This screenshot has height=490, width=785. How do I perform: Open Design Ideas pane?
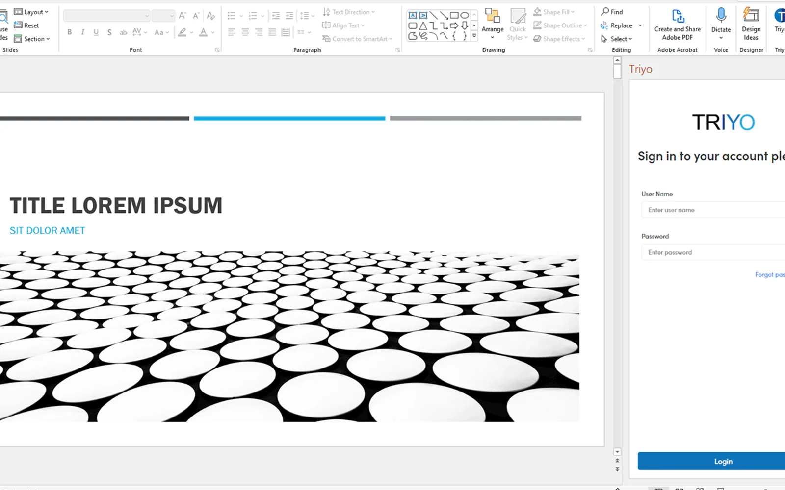click(751, 24)
